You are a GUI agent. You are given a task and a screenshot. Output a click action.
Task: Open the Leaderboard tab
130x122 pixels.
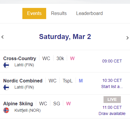click(x=89, y=13)
